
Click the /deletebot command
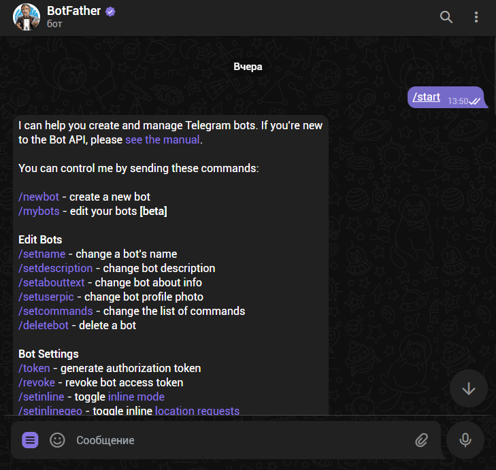point(44,325)
